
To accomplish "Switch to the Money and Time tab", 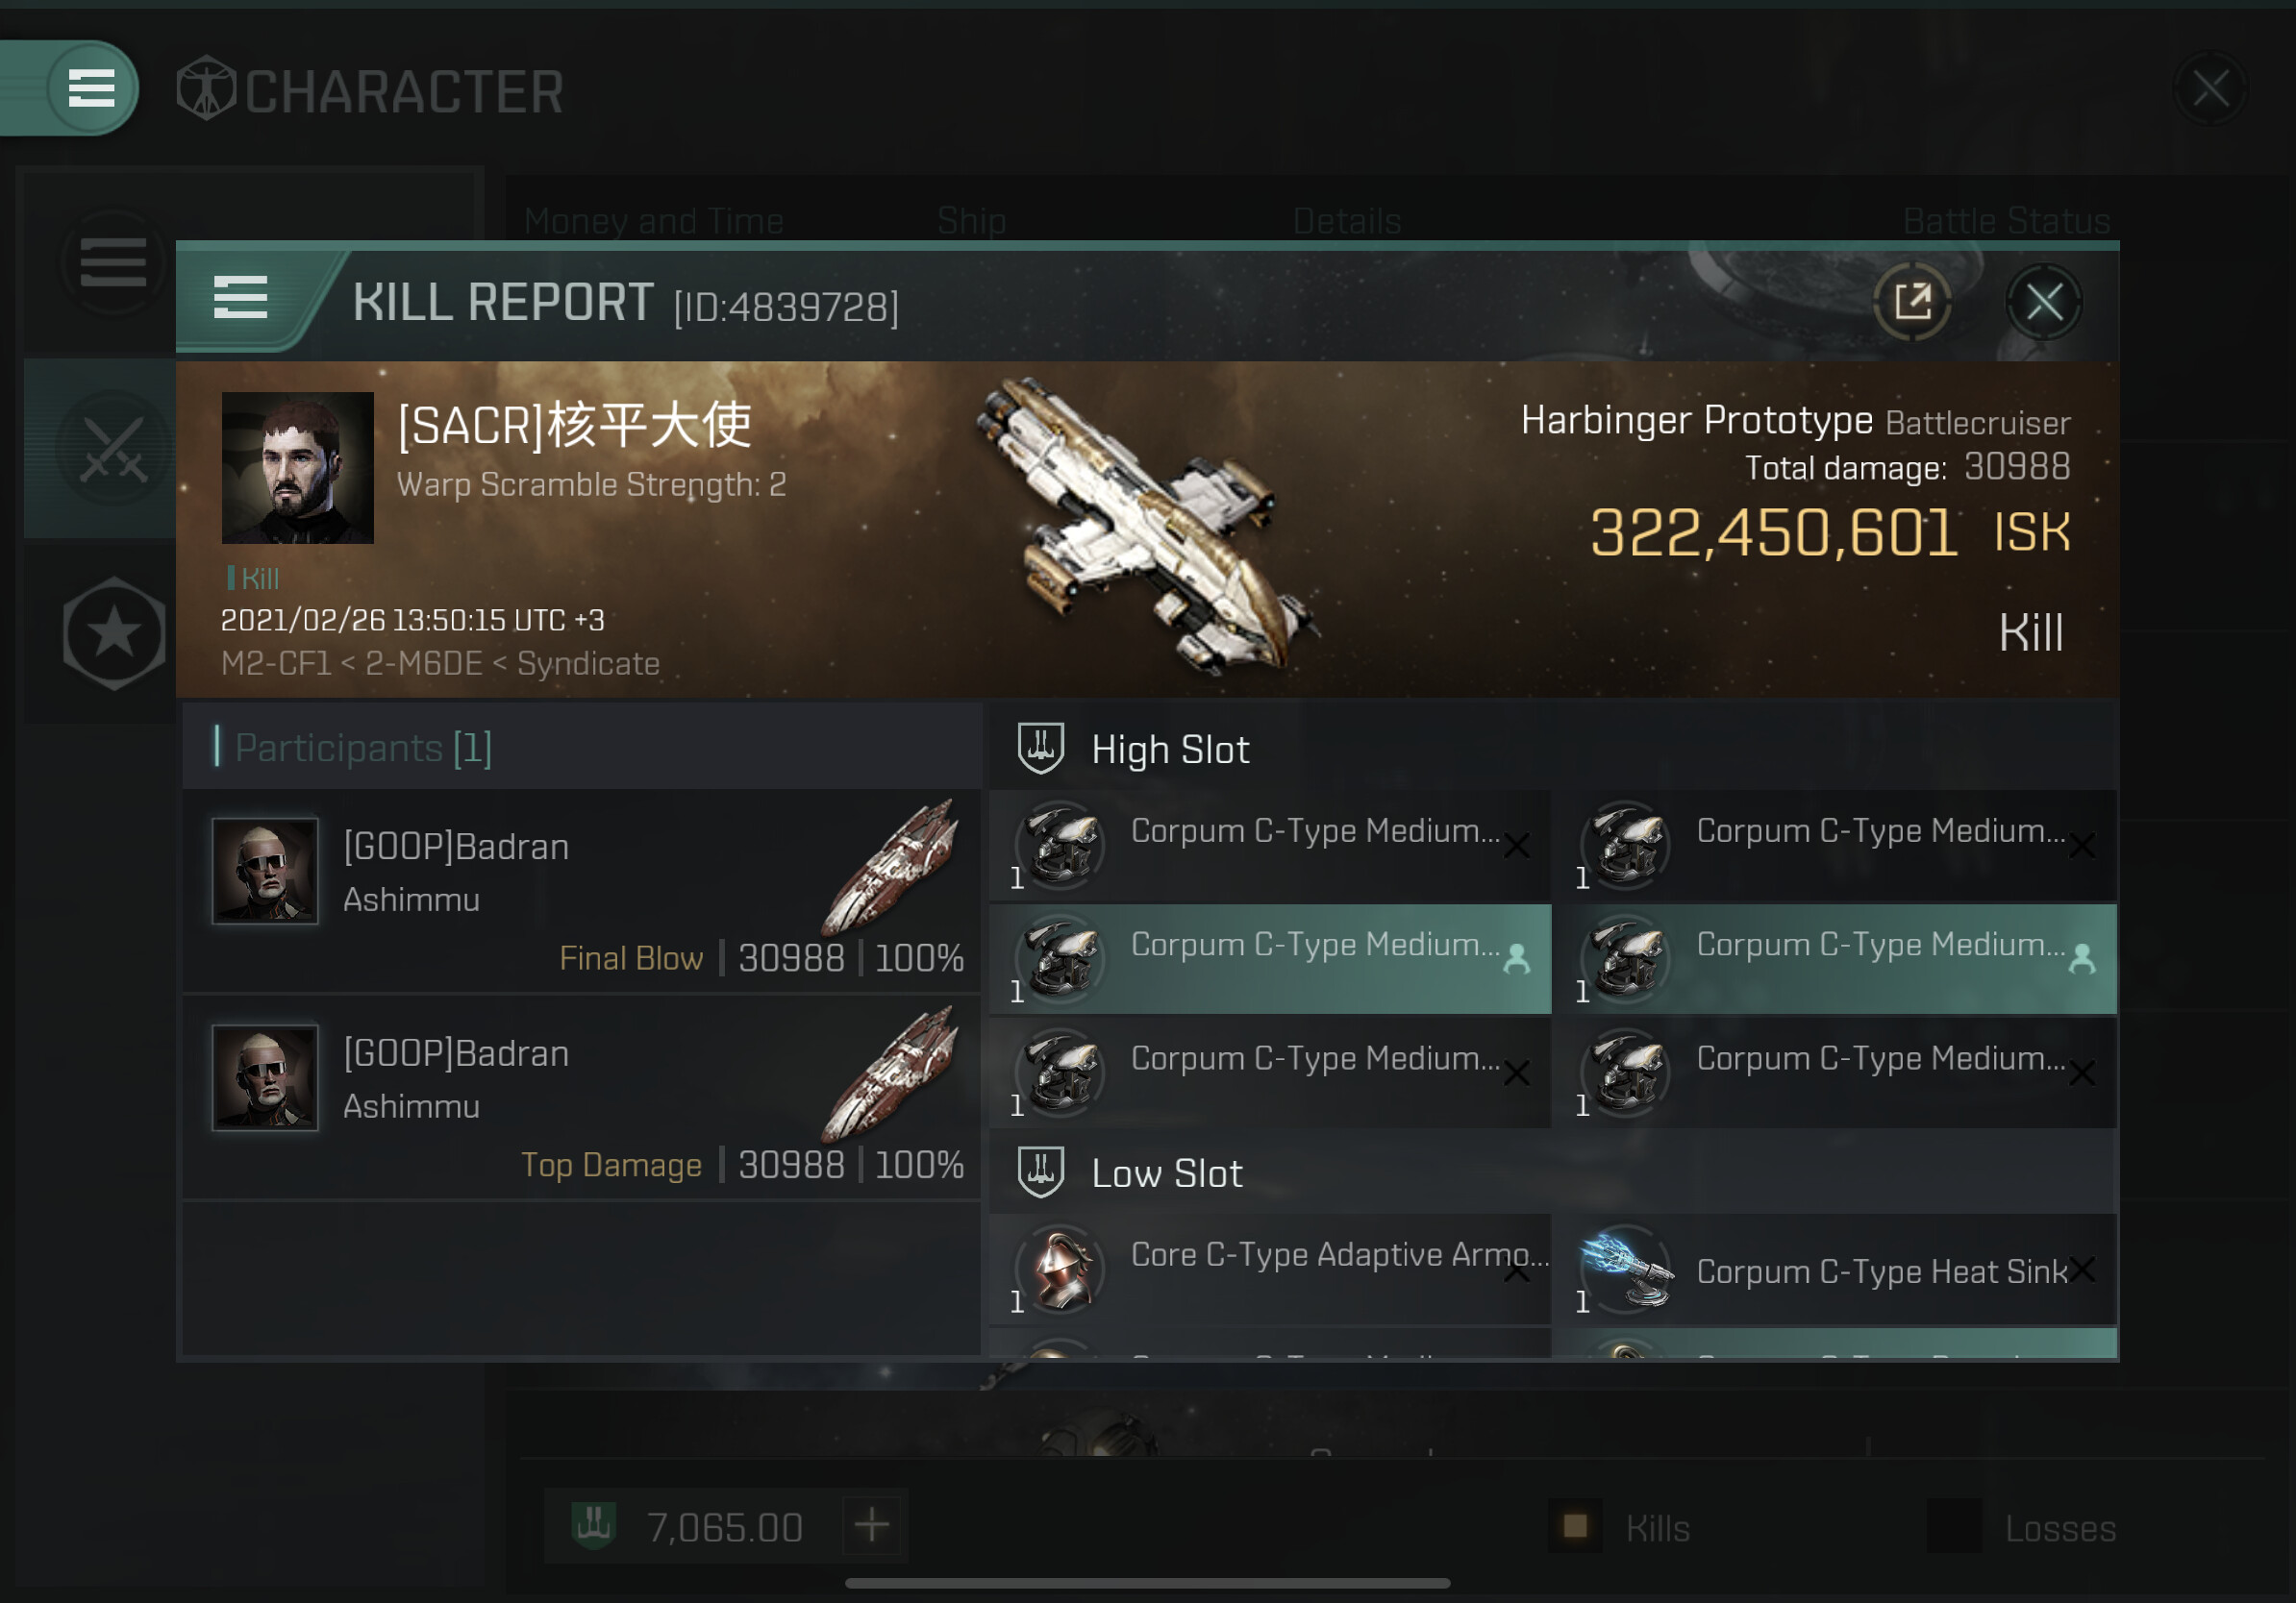I will (x=654, y=221).
